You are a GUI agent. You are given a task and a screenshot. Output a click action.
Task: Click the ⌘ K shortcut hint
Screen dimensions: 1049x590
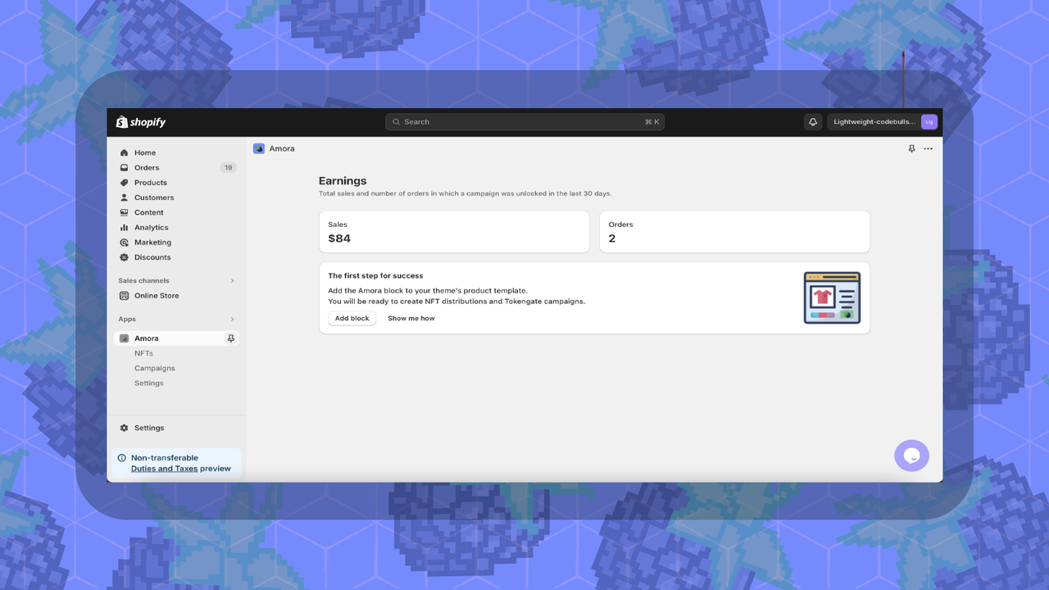tap(652, 122)
